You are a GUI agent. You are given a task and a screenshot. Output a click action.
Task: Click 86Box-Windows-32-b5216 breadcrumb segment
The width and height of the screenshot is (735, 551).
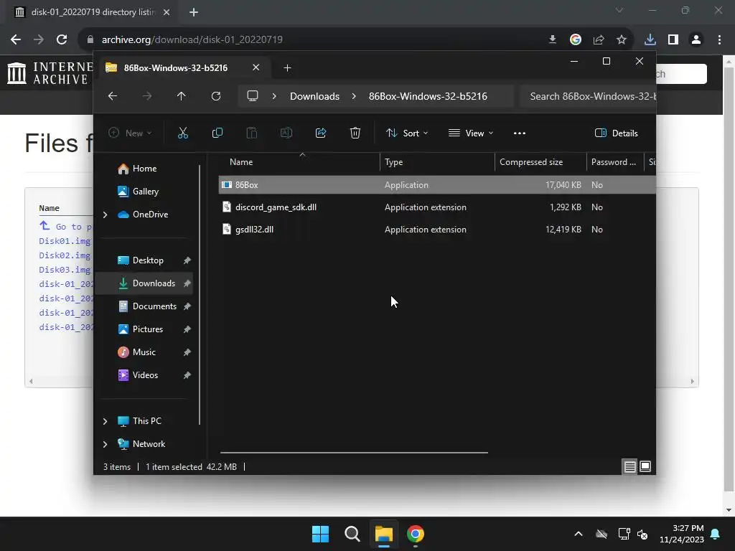(x=428, y=96)
